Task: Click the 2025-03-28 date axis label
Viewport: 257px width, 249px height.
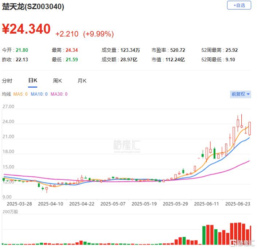Action: [x=19, y=204]
